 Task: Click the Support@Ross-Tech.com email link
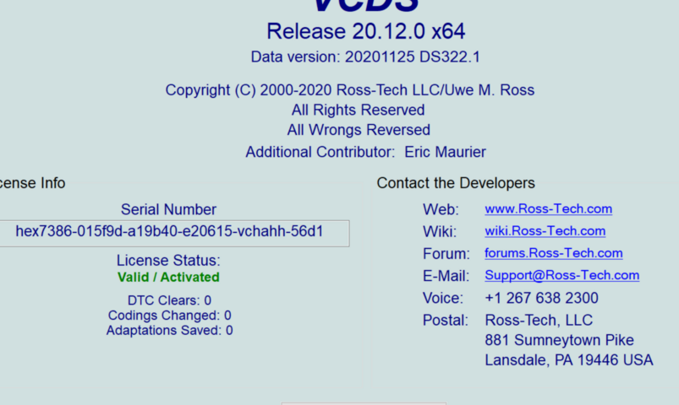(x=561, y=275)
